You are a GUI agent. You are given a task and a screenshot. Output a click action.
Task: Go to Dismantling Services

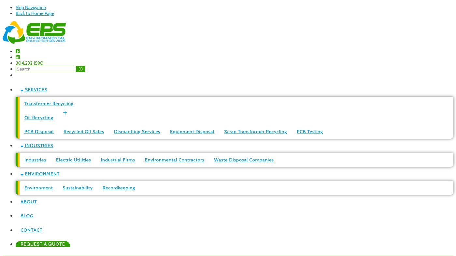137,132
